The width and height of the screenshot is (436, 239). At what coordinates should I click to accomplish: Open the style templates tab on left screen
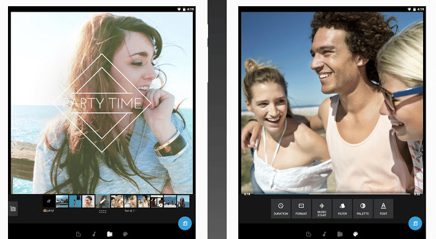pyautogui.click(x=79, y=234)
